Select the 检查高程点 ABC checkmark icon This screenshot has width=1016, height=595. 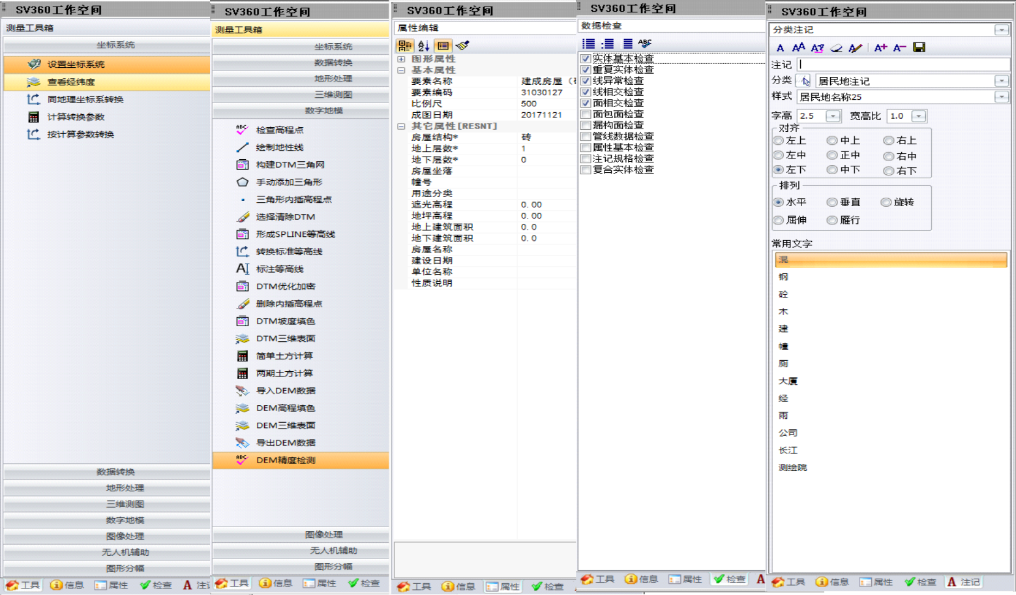242,130
